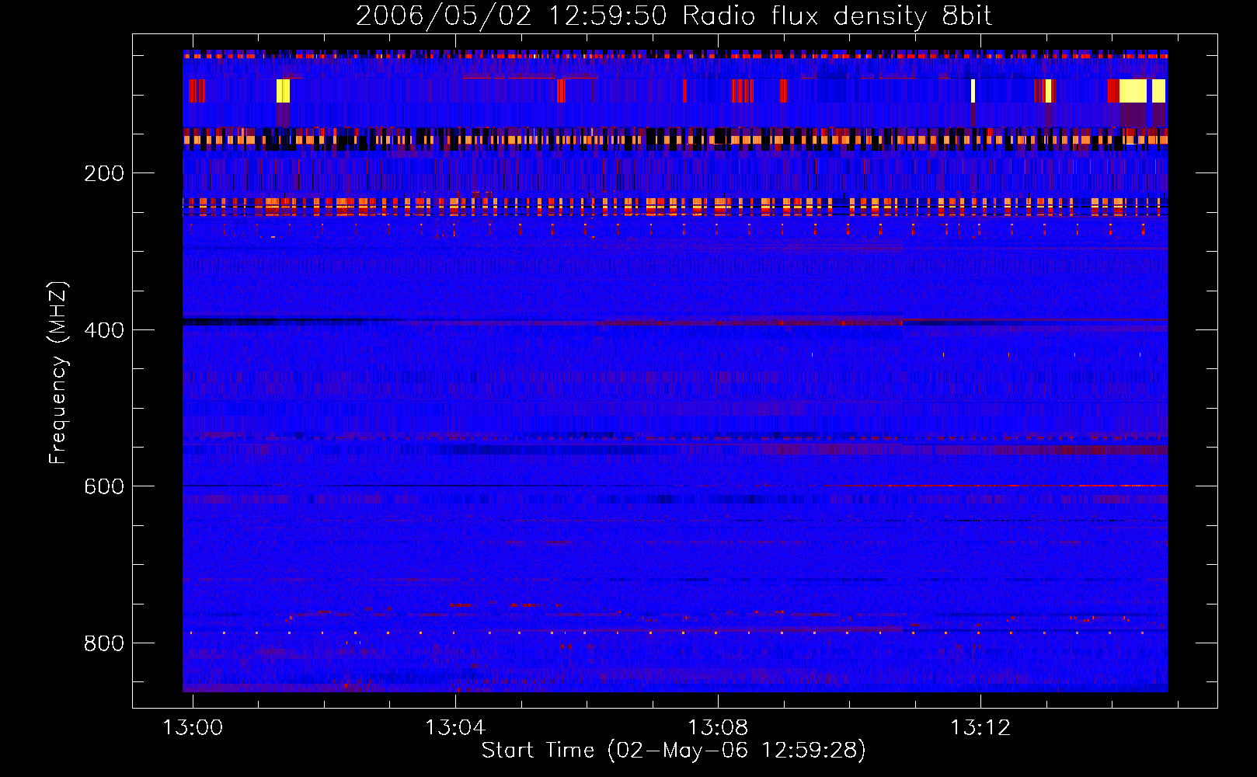The width and height of the screenshot is (1257, 777).
Task: Click the "13:04" time tick label
Action: pos(455,727)
